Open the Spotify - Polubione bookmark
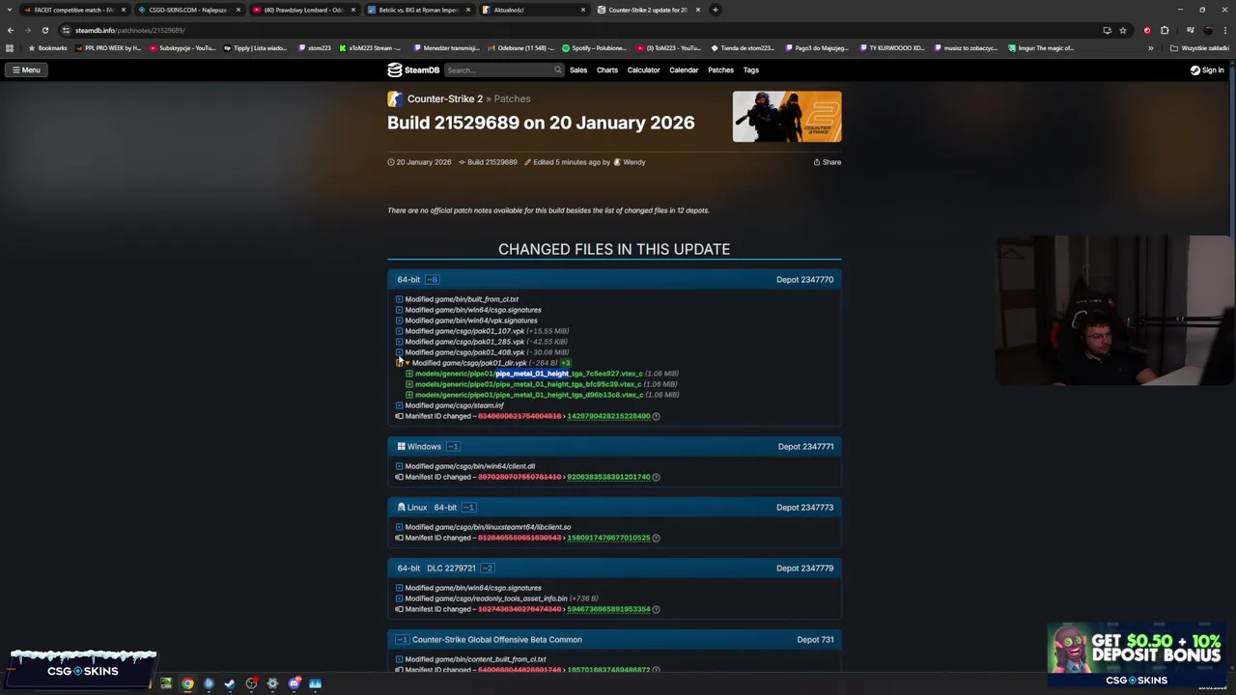The width and height of the screenshot is (1236, 695). [594, 48]
